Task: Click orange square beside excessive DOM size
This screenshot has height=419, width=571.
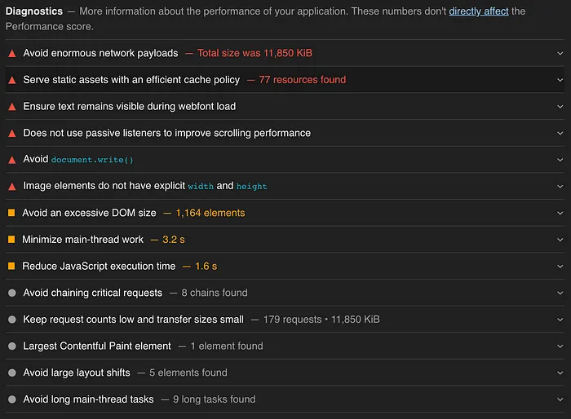Action: [11, 213]
